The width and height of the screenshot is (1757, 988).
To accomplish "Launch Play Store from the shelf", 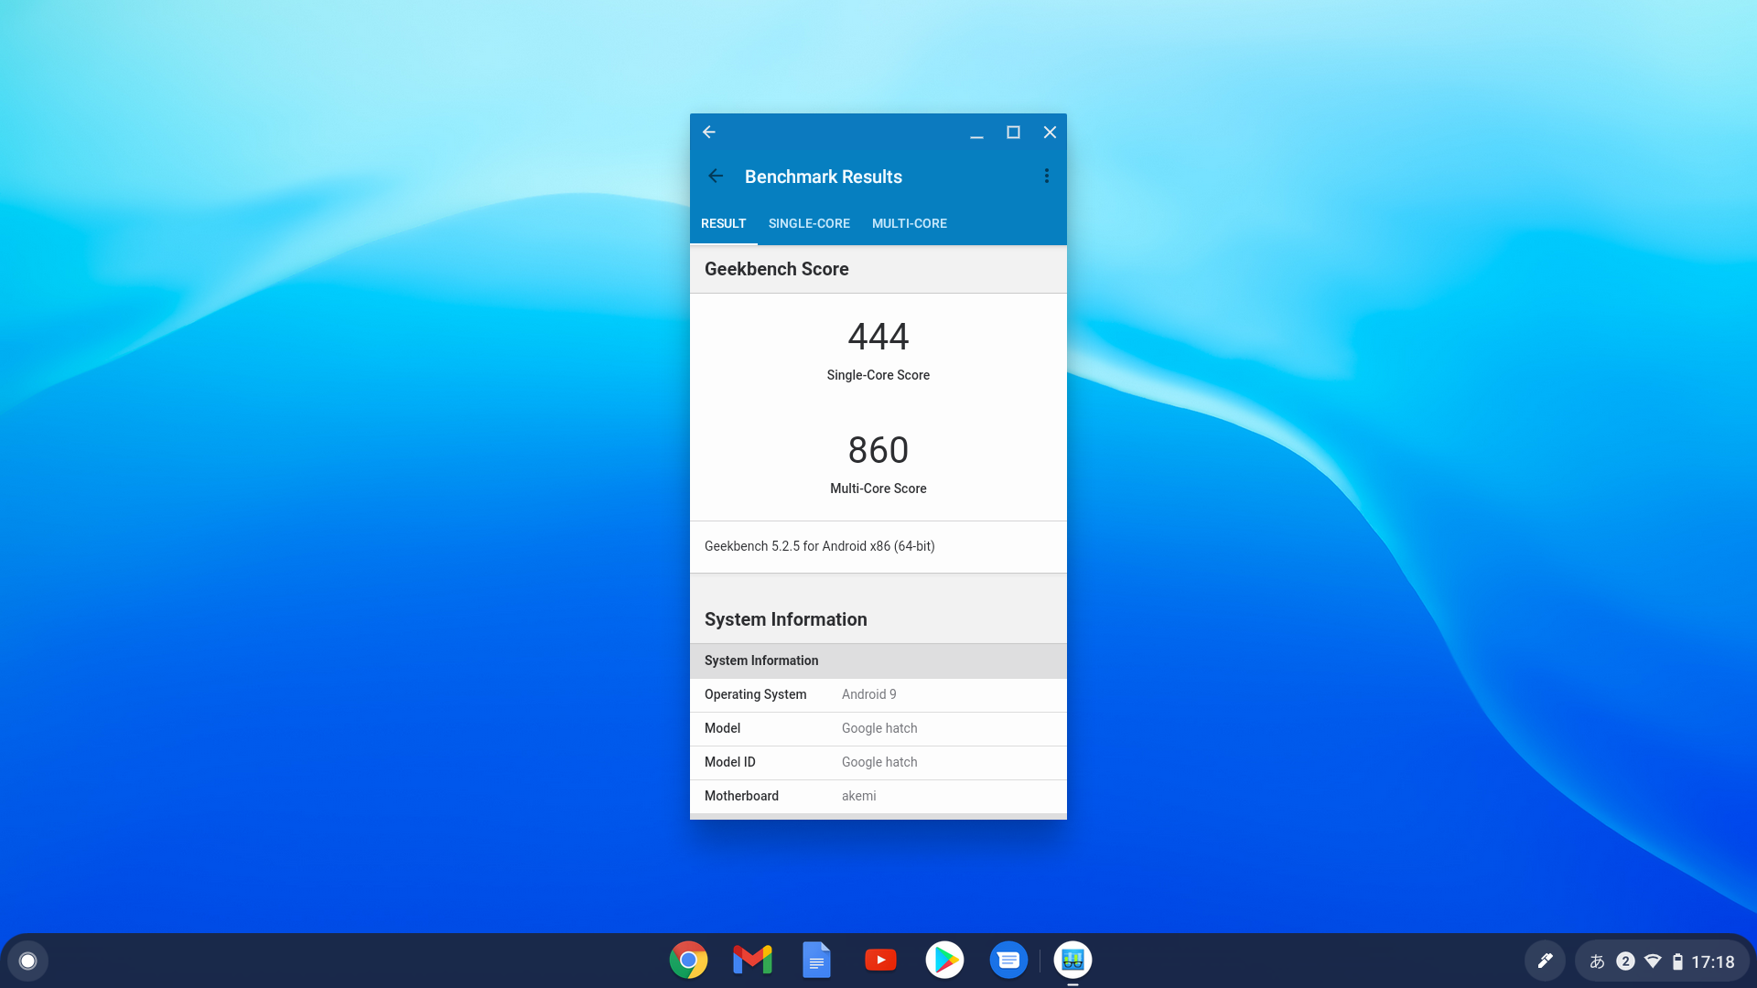I will [944, 960].
